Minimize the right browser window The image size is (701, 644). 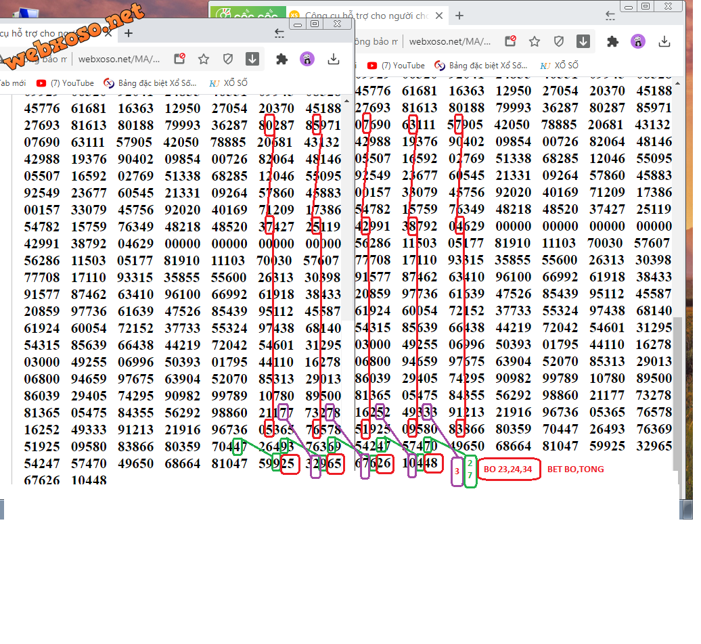pos(629,7)
